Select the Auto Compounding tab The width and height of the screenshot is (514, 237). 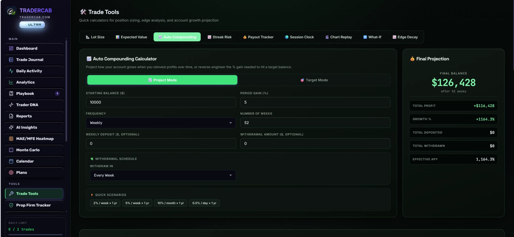pyautogui.click(x=177, y=37)
